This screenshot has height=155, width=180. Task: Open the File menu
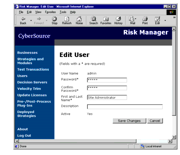tap(21, 12)
